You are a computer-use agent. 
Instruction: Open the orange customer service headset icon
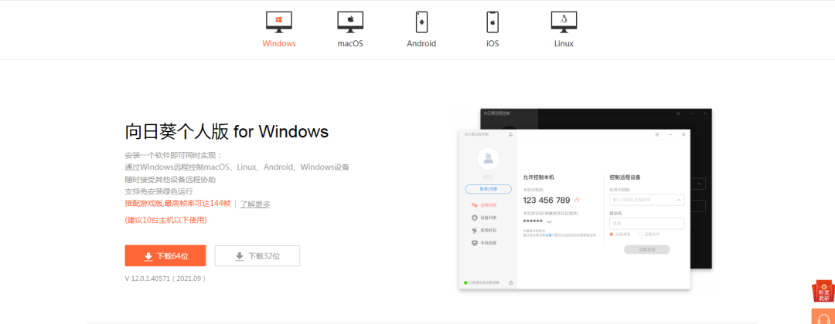[823, 316]
